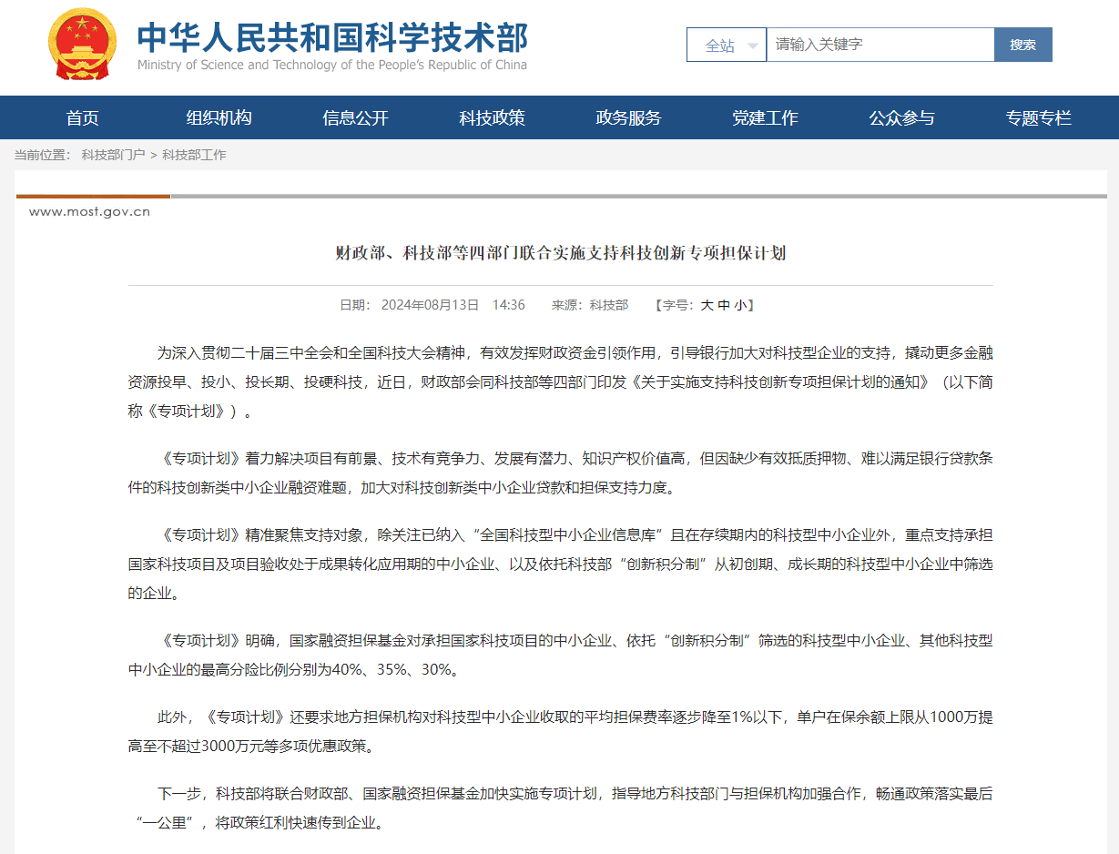This screenshot has width=1119, height=854.
Task: Open the 信息公开 menu item
Action: pyautogui.click(x=355, y=117)
